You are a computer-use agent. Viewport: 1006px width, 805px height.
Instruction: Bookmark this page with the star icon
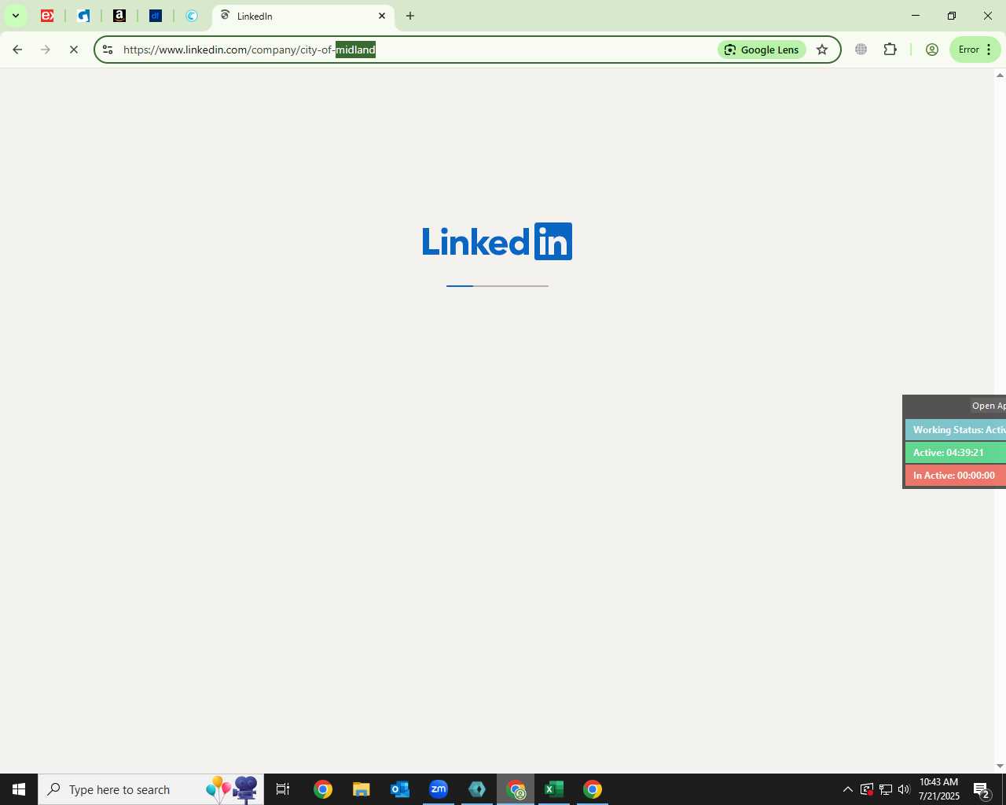(x=822, y=50)
